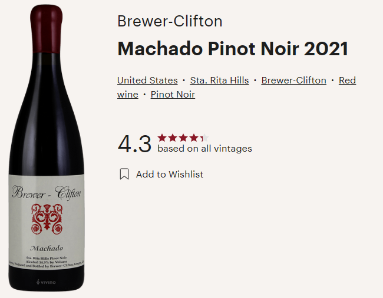Click the Vivino watermark logo on bottle
The image size is (383, 298).
pyautogui.click(x=47, y=282)
